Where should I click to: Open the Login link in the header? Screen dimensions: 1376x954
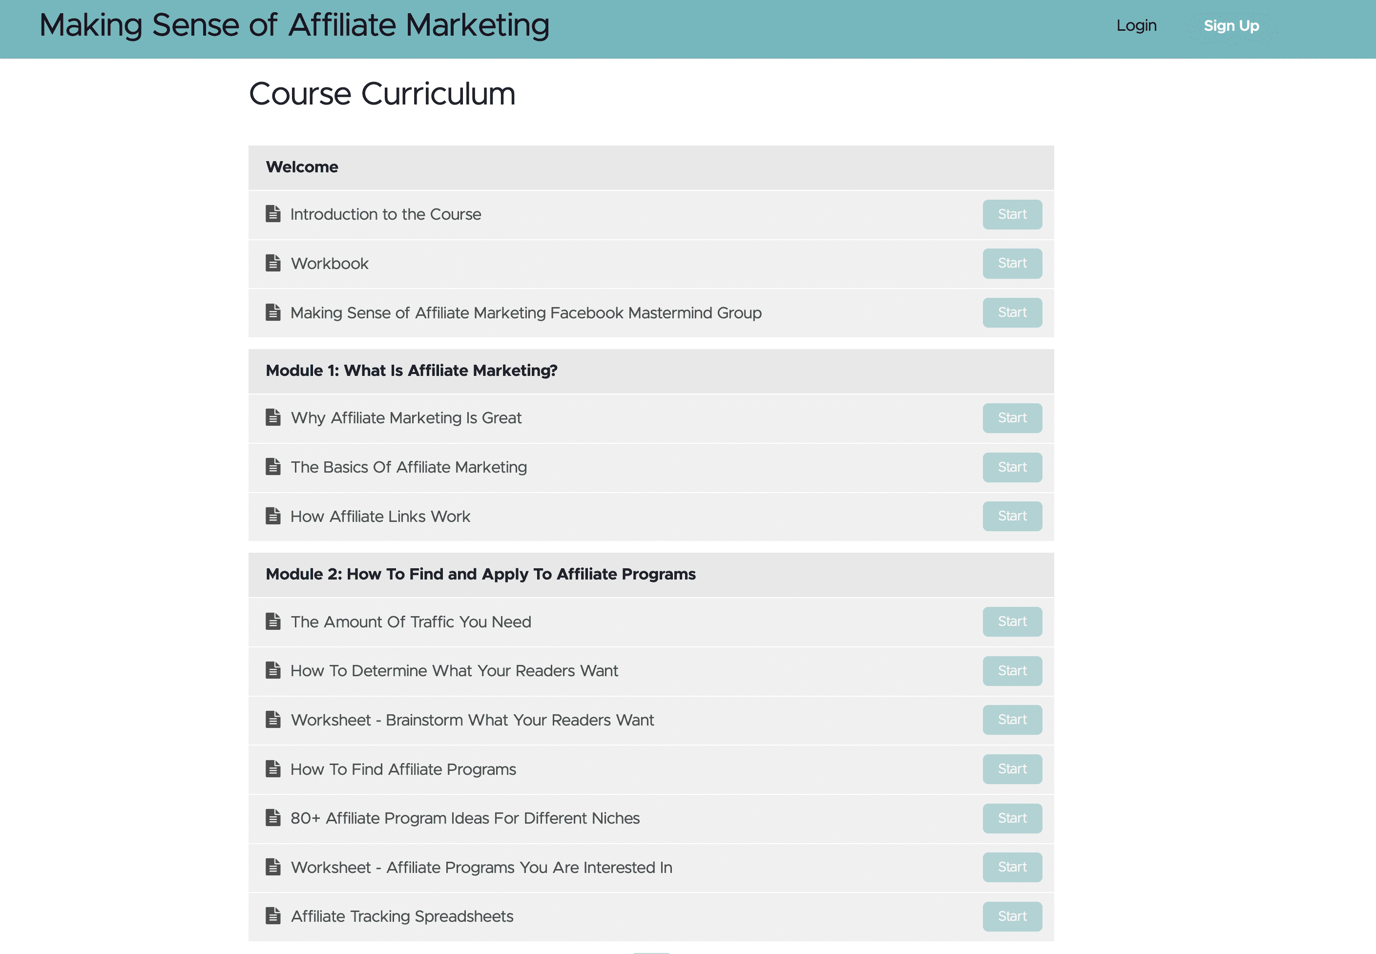coord(1136,26)
